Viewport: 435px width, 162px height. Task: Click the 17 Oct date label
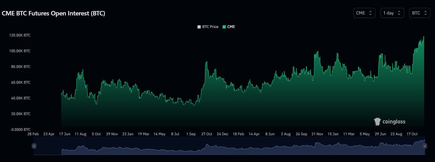[412, 134]
